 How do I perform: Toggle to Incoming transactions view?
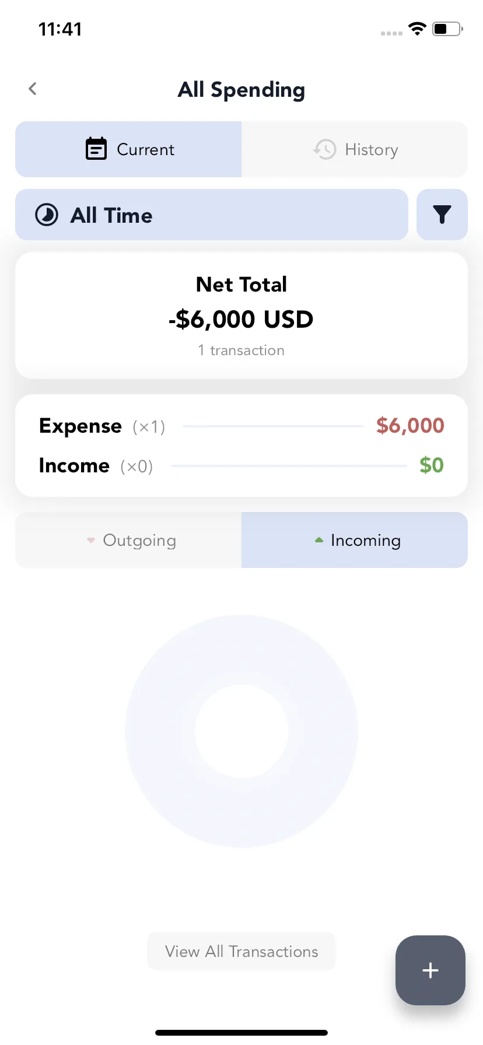pyautogui.click(x=355, y=540)
